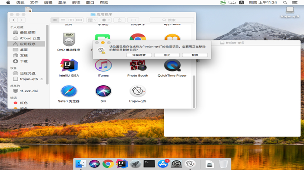
Task: Select Applications in Finder sidebar
Action: click(x=26, y=44)
